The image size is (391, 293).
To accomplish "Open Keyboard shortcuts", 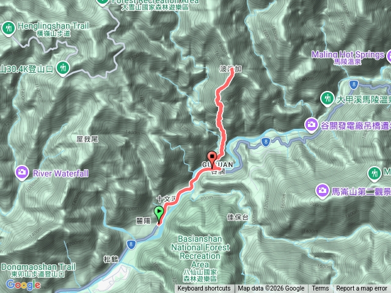I will (204, 289).
